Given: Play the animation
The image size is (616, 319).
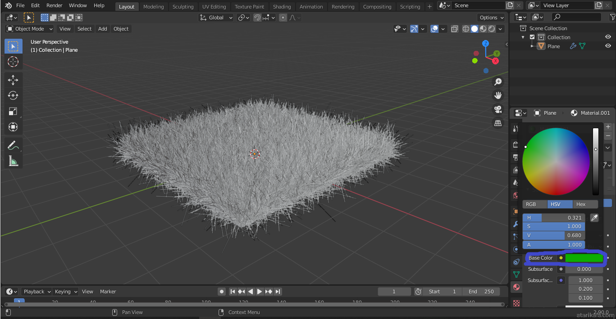Looking at the screenshot, I should (260, 292).
